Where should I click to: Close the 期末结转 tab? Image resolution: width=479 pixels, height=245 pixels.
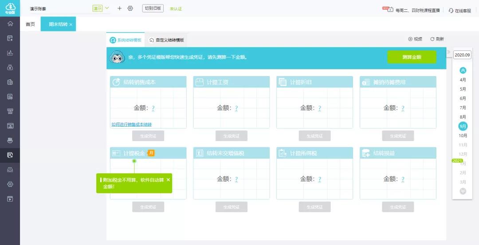(x=71, y=24)
